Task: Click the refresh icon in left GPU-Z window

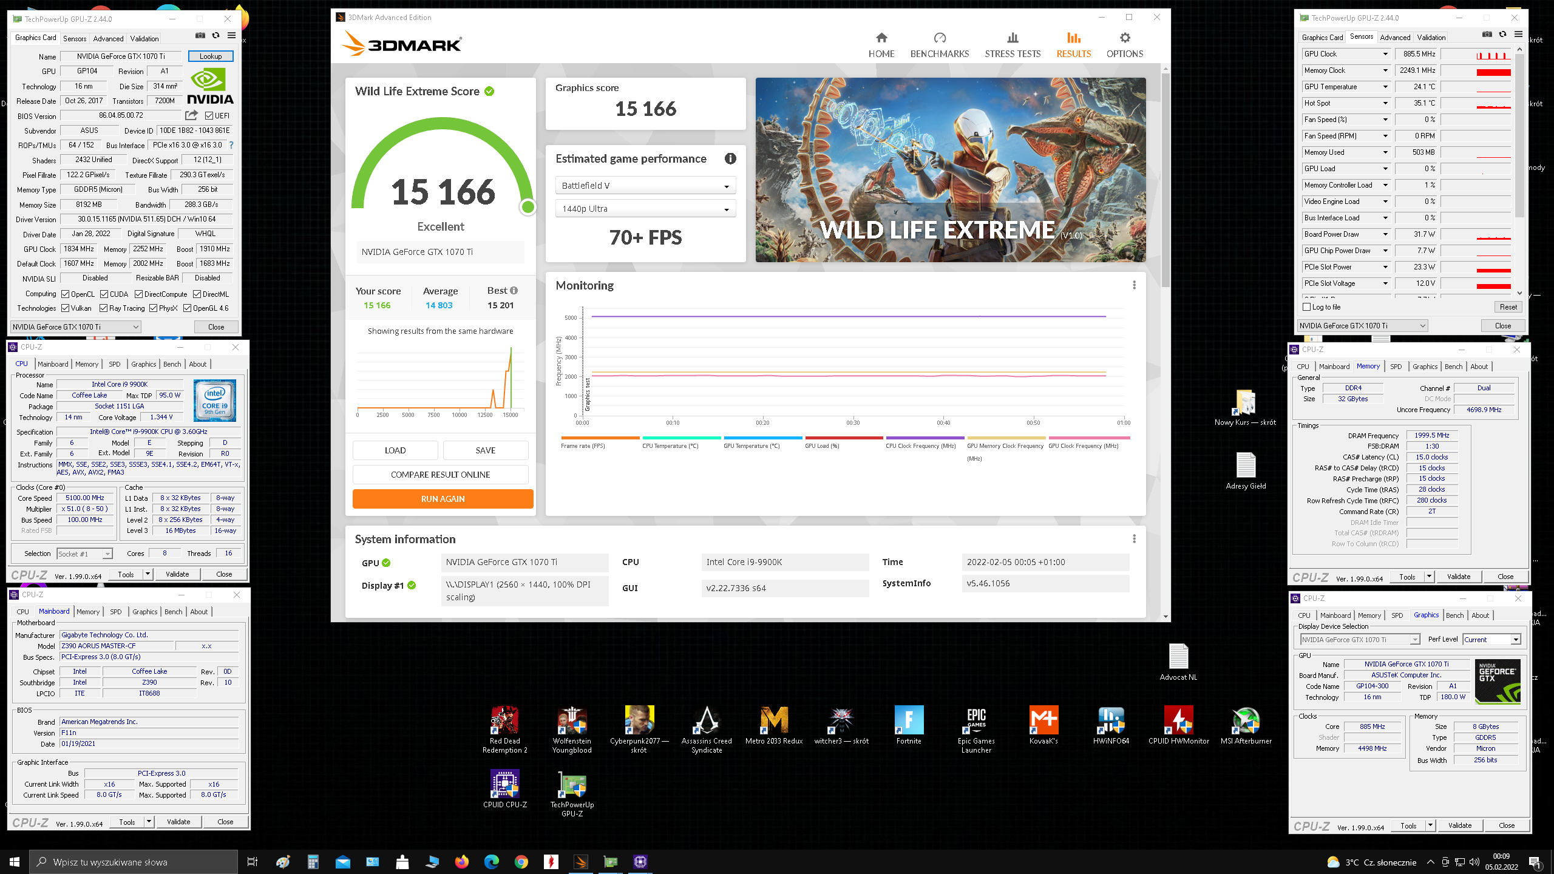Action: click(215, 36)
